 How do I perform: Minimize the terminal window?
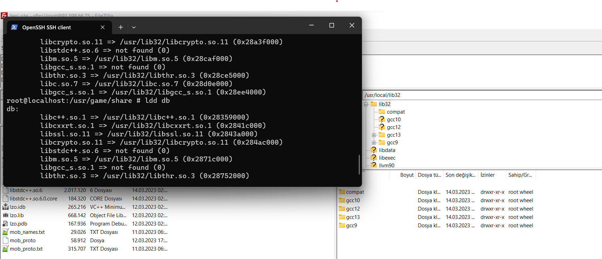(x=311, y=25)
